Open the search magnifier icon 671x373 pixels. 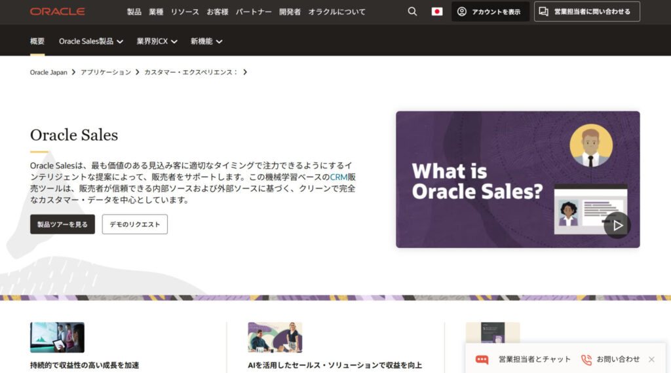tap(412, 12)
